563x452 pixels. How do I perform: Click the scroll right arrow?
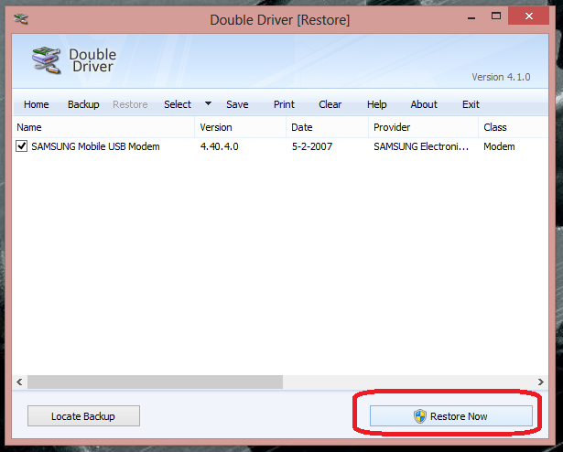pyautogui.click(x=541, y=382)
